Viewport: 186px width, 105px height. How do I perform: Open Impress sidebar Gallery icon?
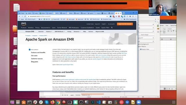tap(158, 29)
